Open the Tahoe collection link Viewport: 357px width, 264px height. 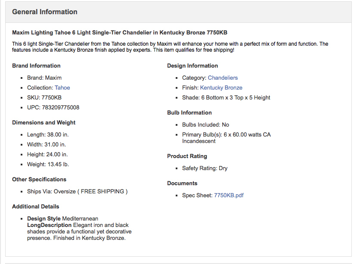62,88
